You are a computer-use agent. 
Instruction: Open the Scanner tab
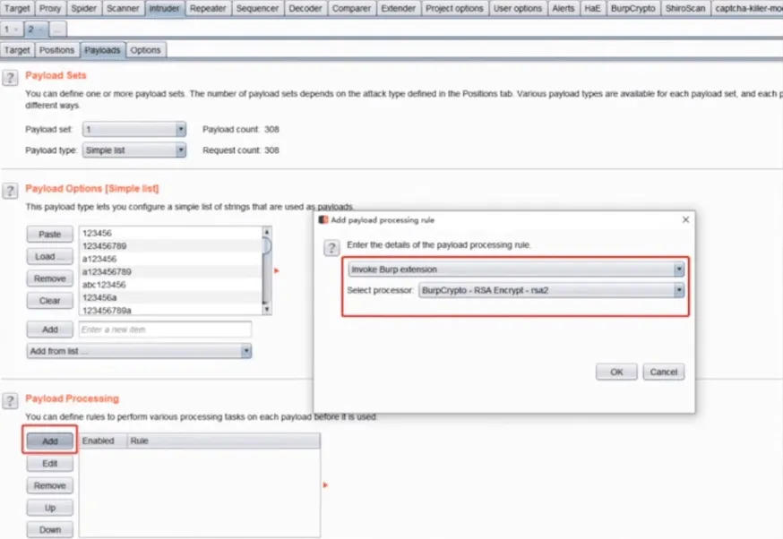coord(123,8)
